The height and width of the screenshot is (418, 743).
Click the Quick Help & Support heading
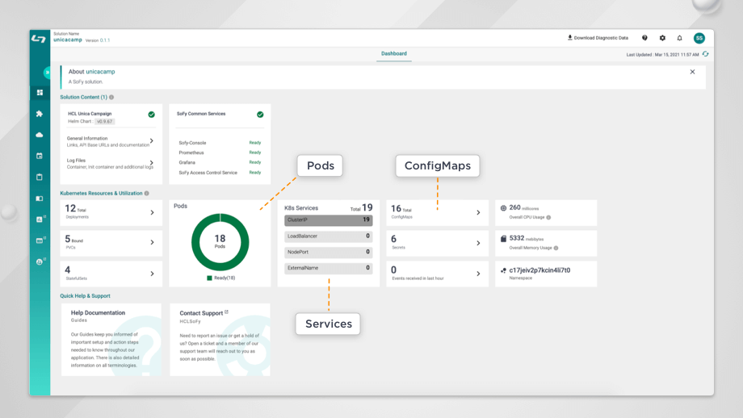click(x=85, y=296)
